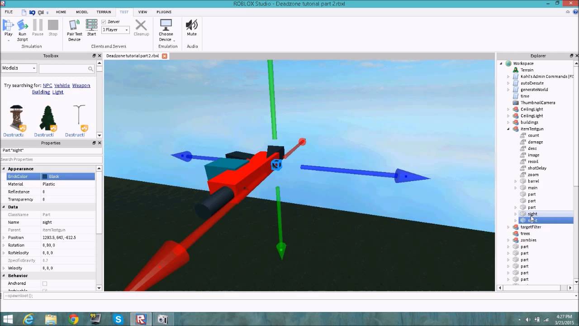Click the New file icon
Viewport: 579px width, 326px height.
click(24, 12)
